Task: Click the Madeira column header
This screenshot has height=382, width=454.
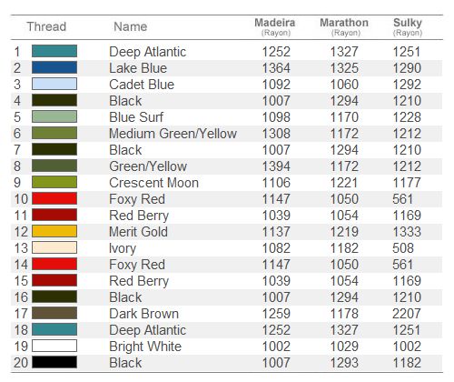Action: (275, 26)
